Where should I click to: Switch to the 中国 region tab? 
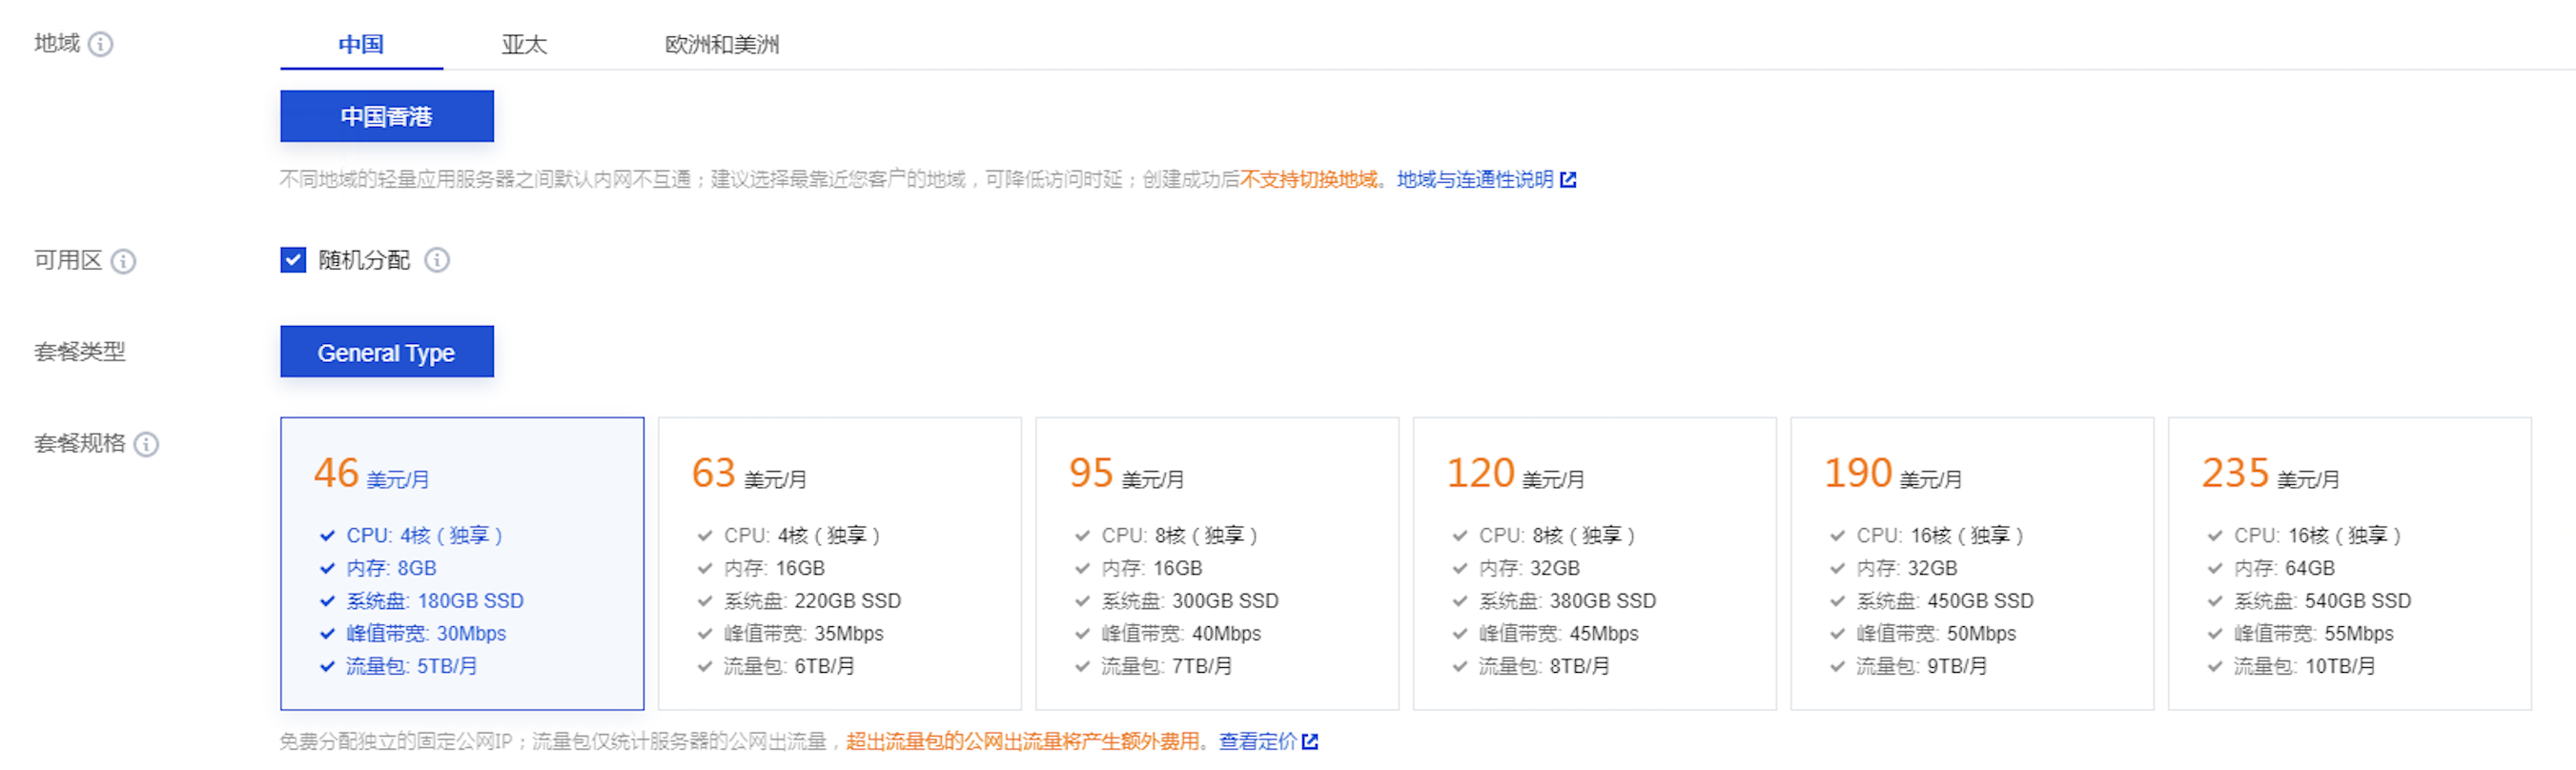361,44
